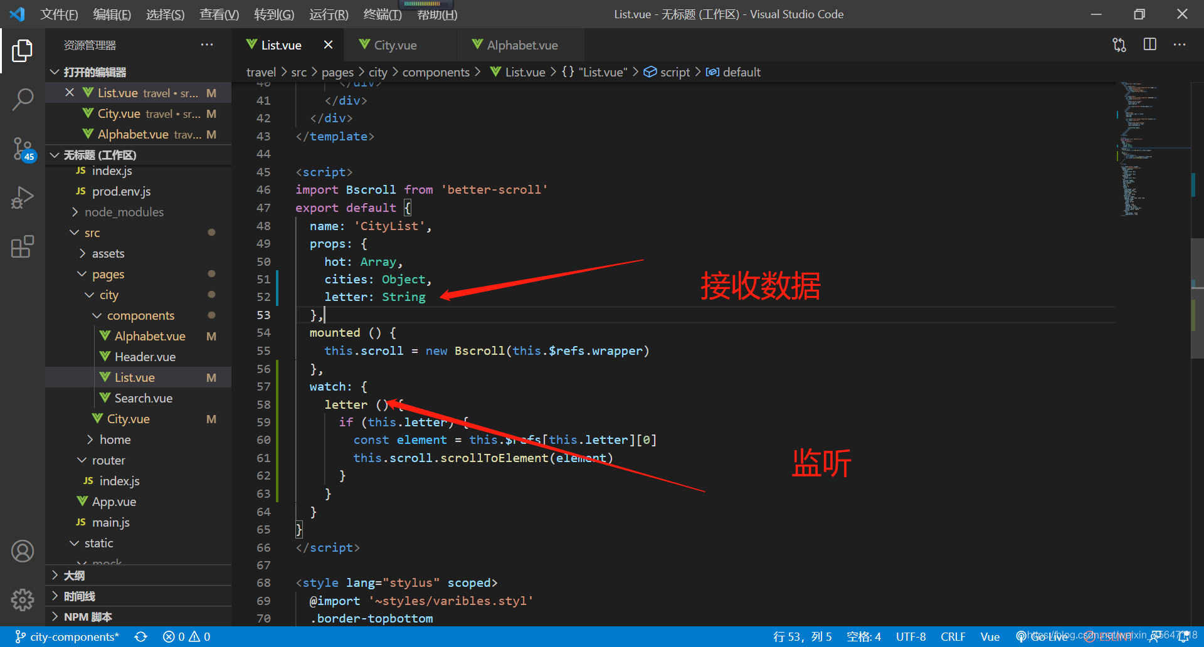Click the code minimap overview

1153,150
